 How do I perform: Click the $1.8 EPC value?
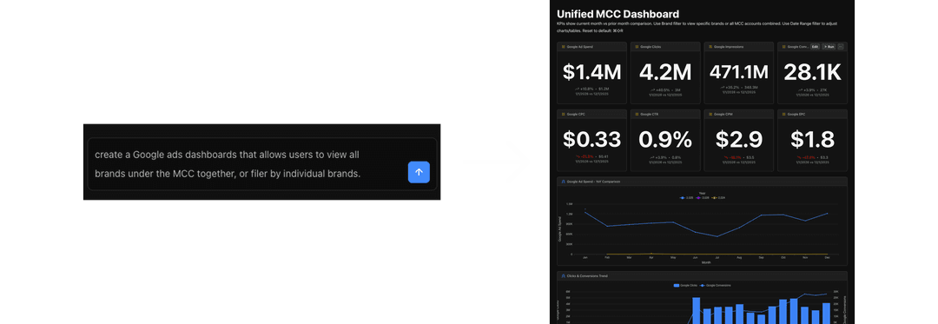coord(812,139)
